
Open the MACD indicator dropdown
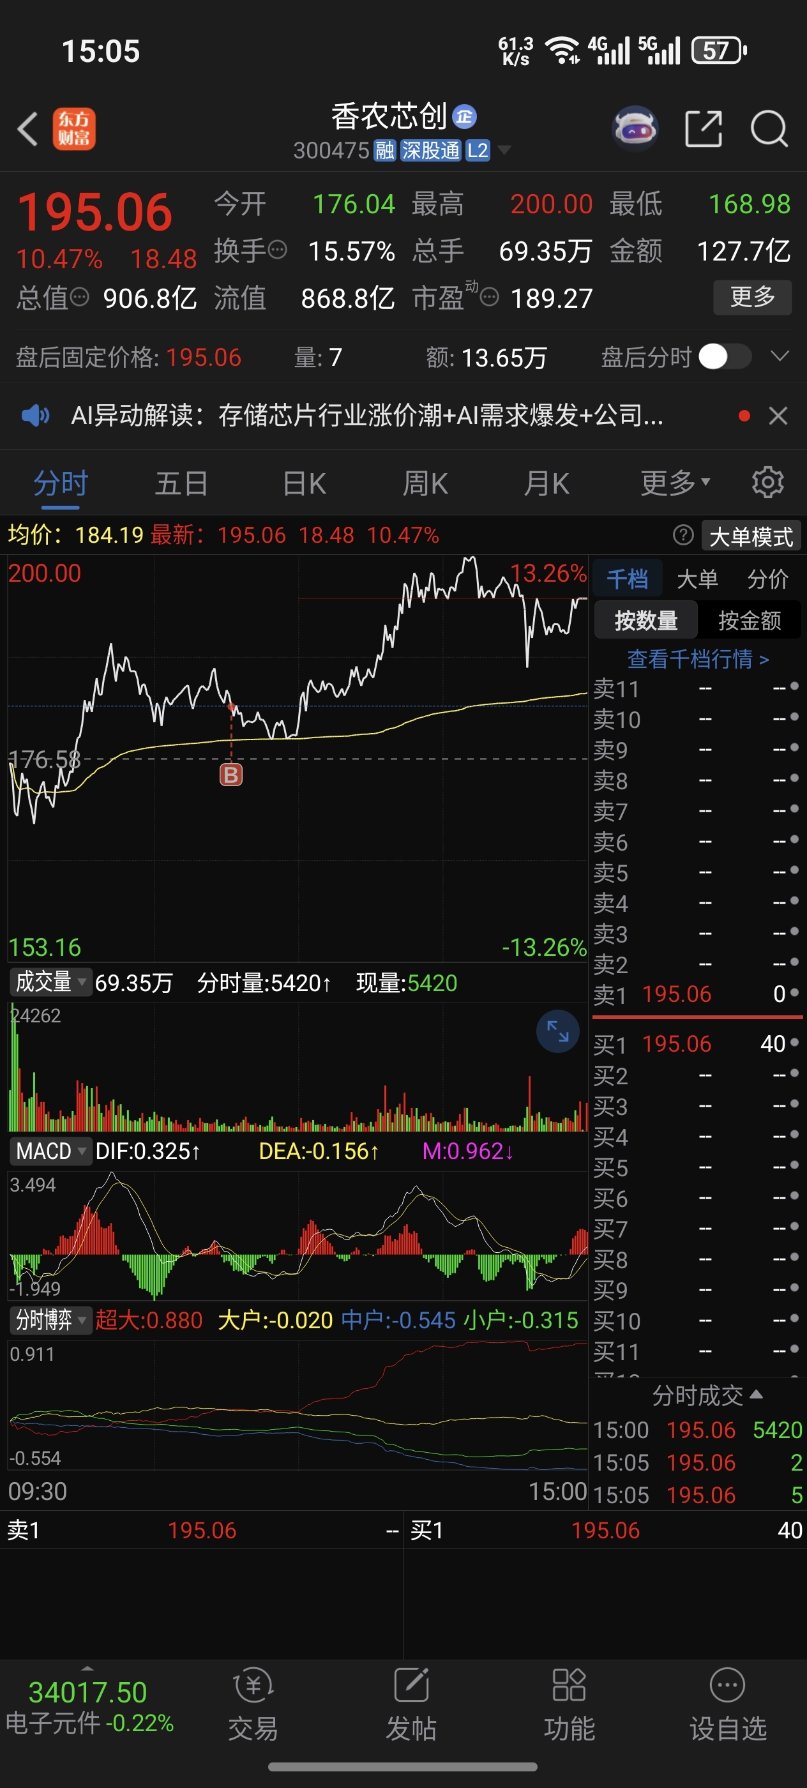[50, 1151]
